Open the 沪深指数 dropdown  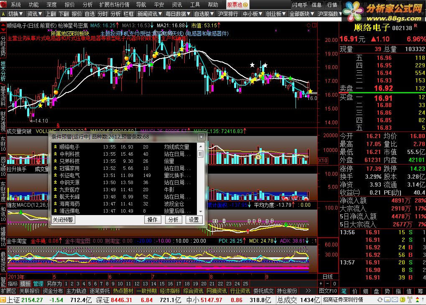coord(329,13)
